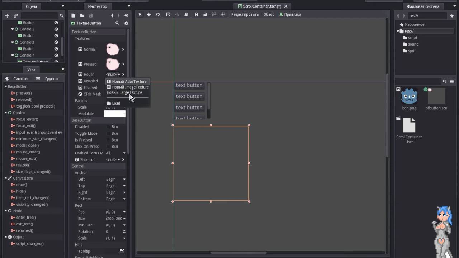
Task: Adjust the Rotation value stepper
Action: point(124,231)
